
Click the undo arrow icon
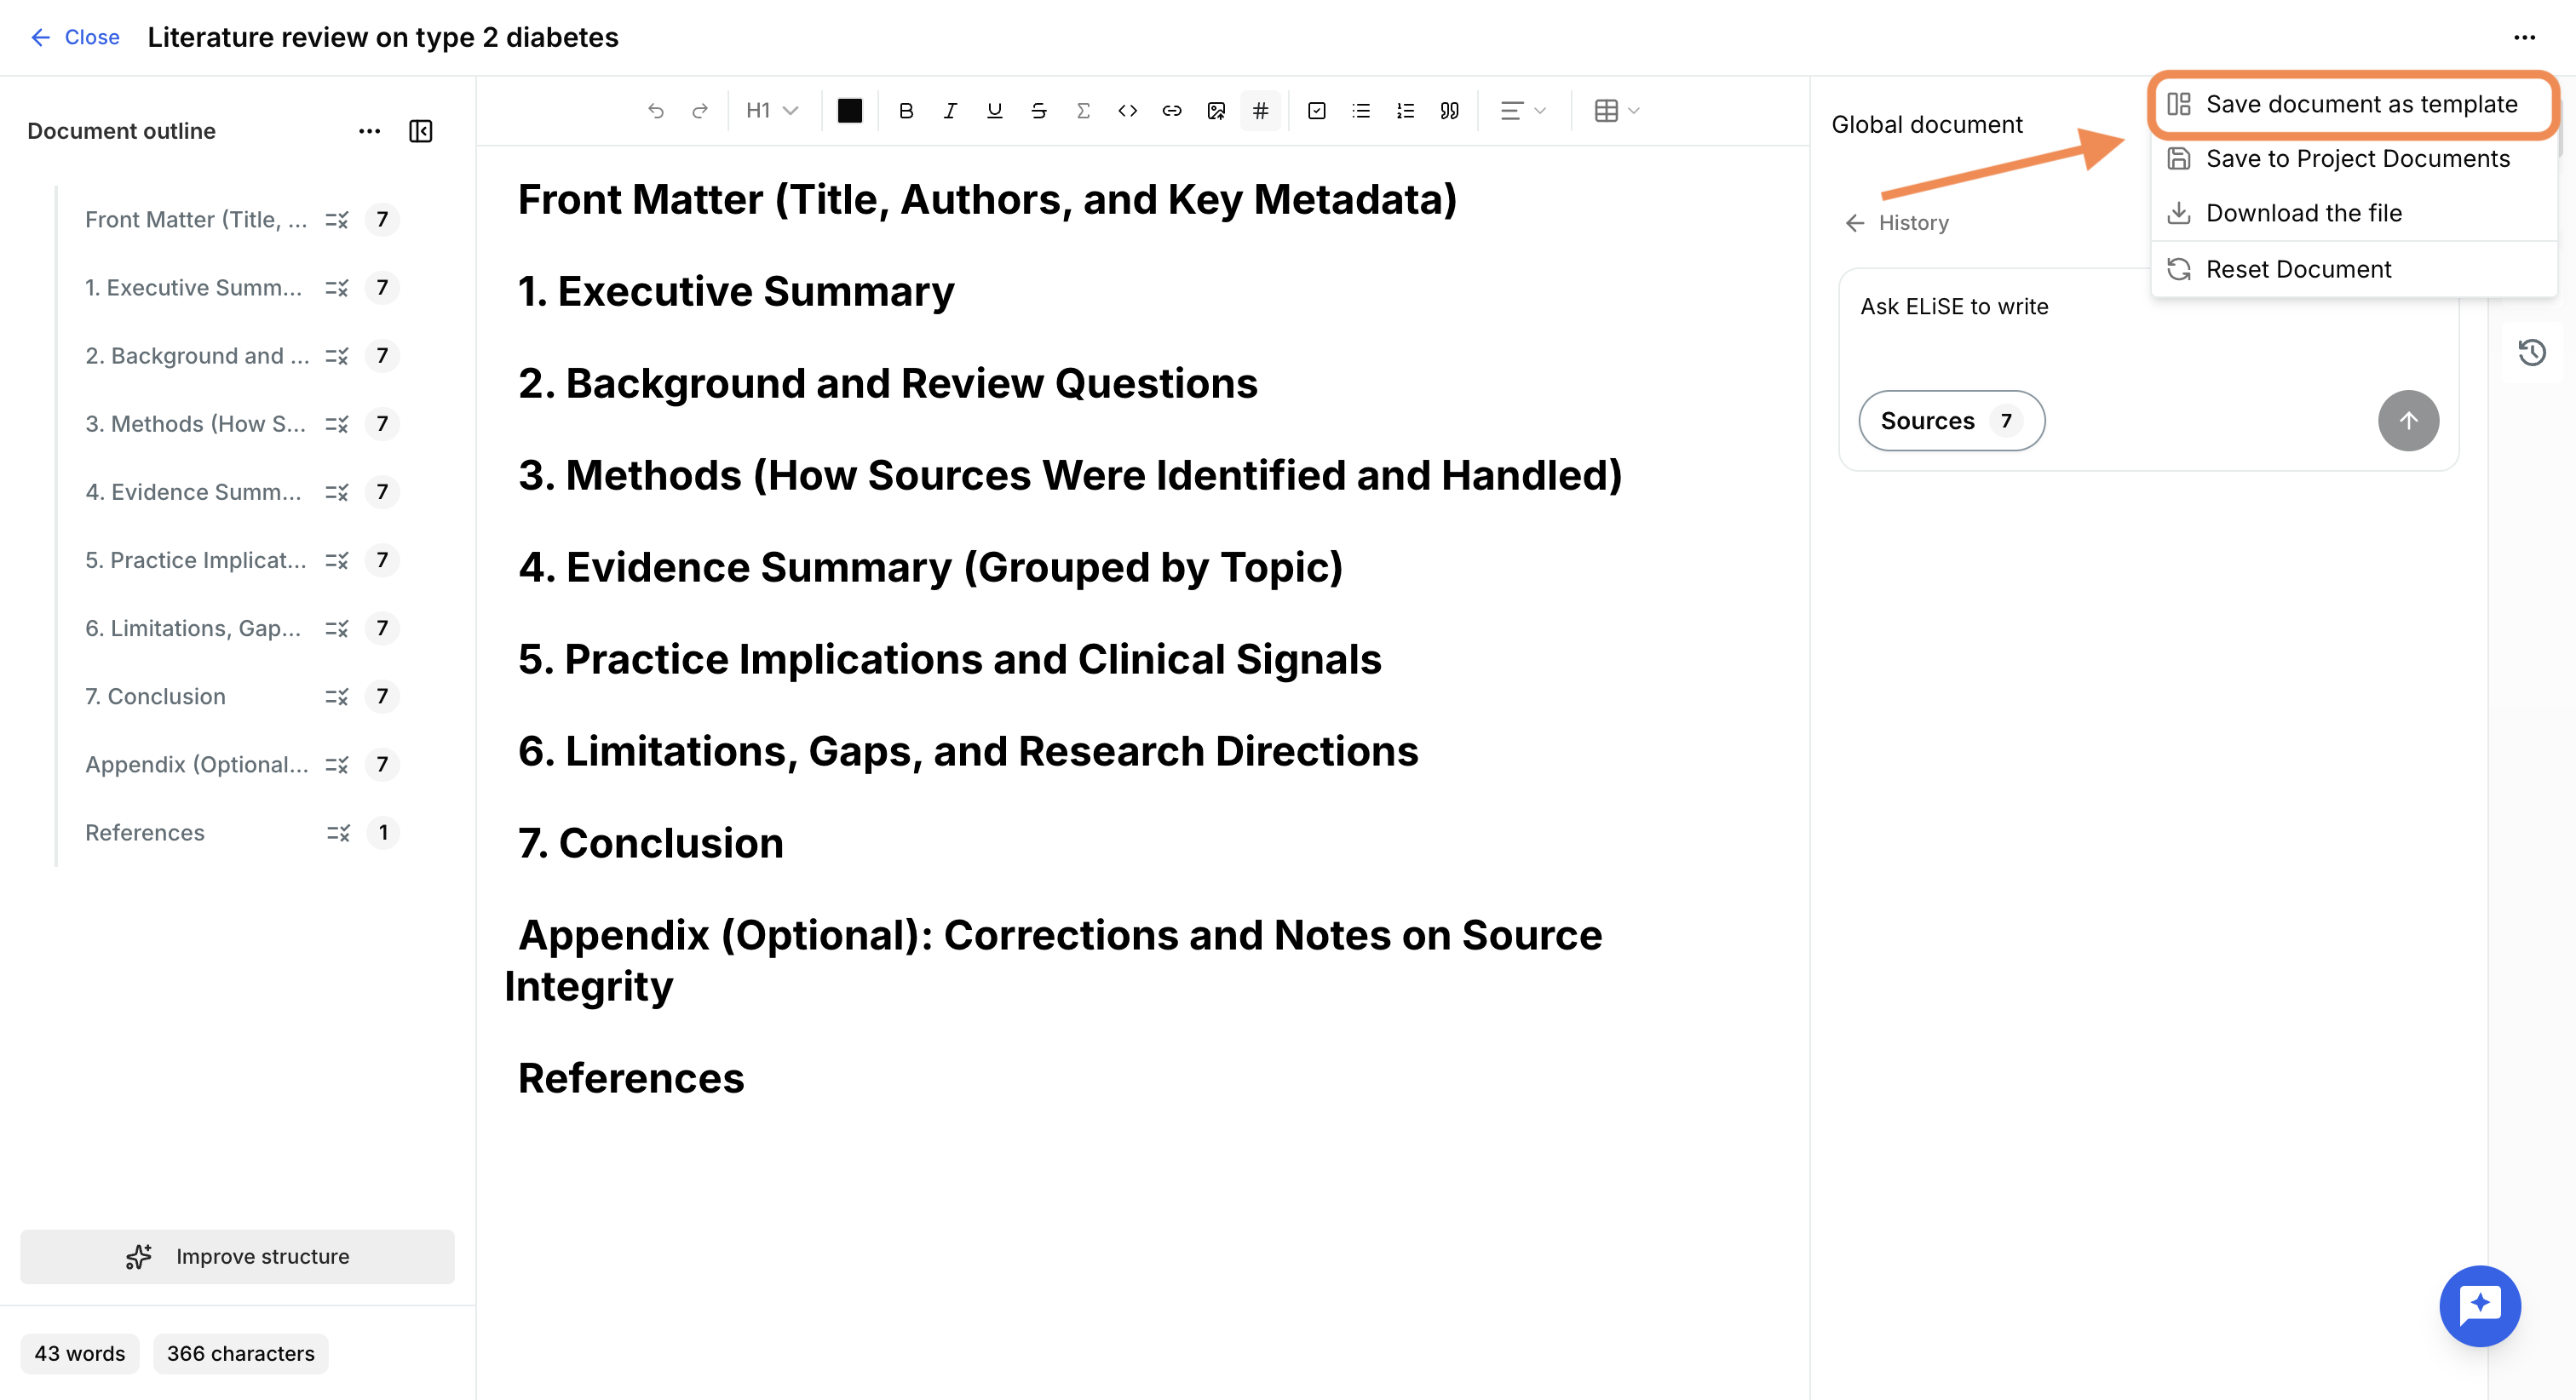656,111
